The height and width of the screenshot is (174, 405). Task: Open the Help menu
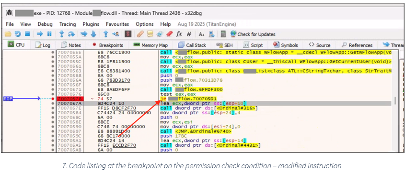point(165,24)
